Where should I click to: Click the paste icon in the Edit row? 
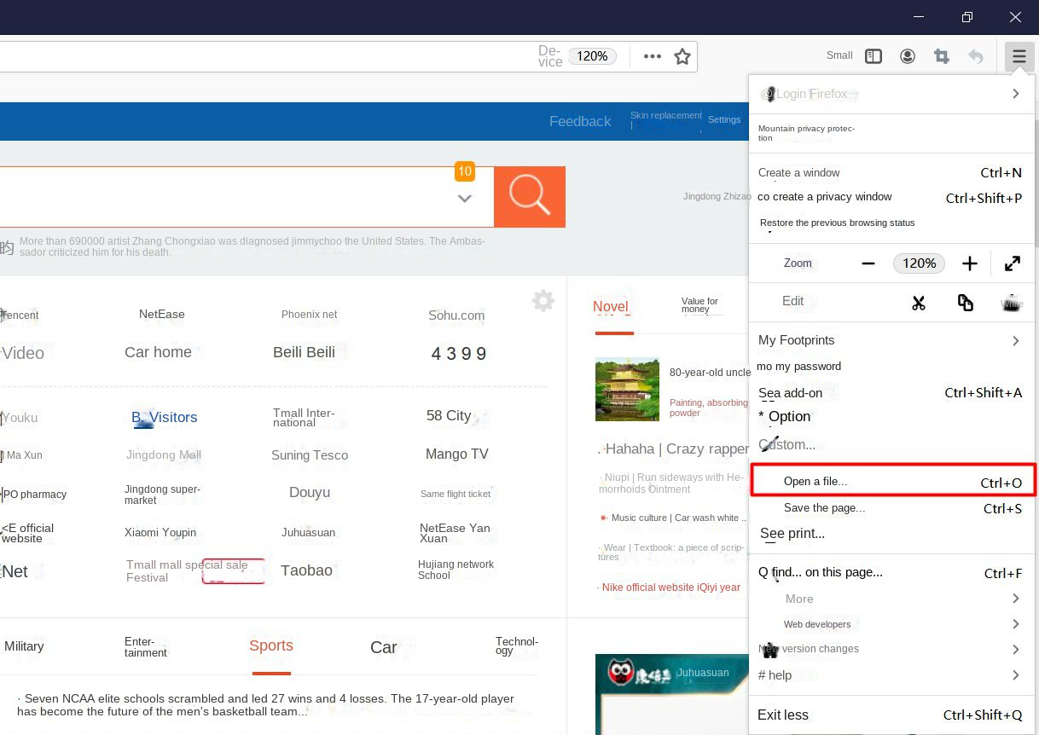pos(1011,302)
